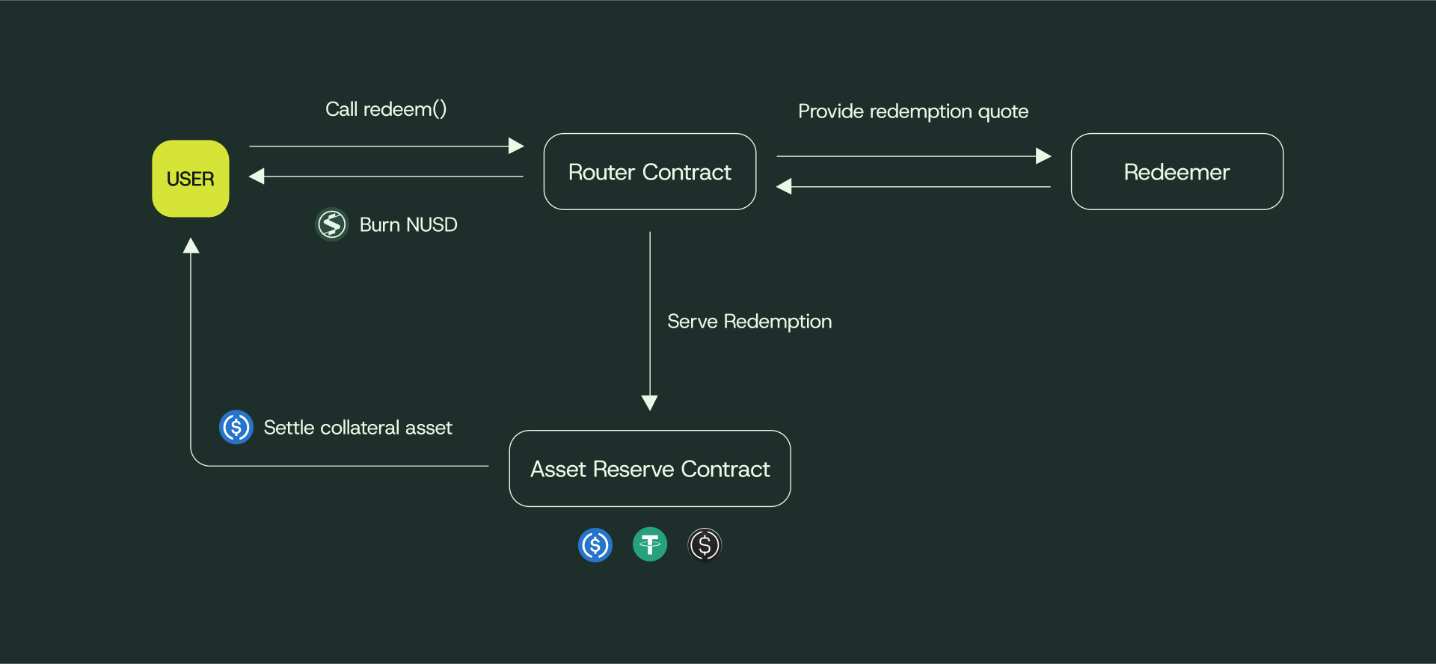
Task: Click the green Tether icon below Asset Reserve Contract
Action: click(650, 544)
